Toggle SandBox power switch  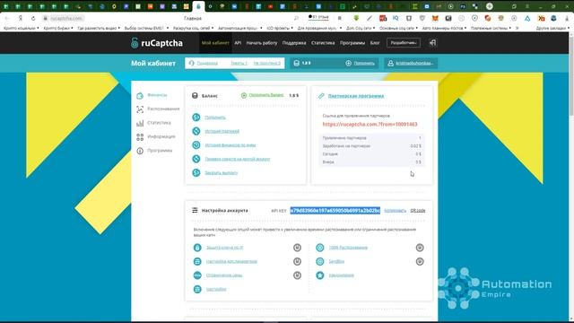click(x=420, y=261)
